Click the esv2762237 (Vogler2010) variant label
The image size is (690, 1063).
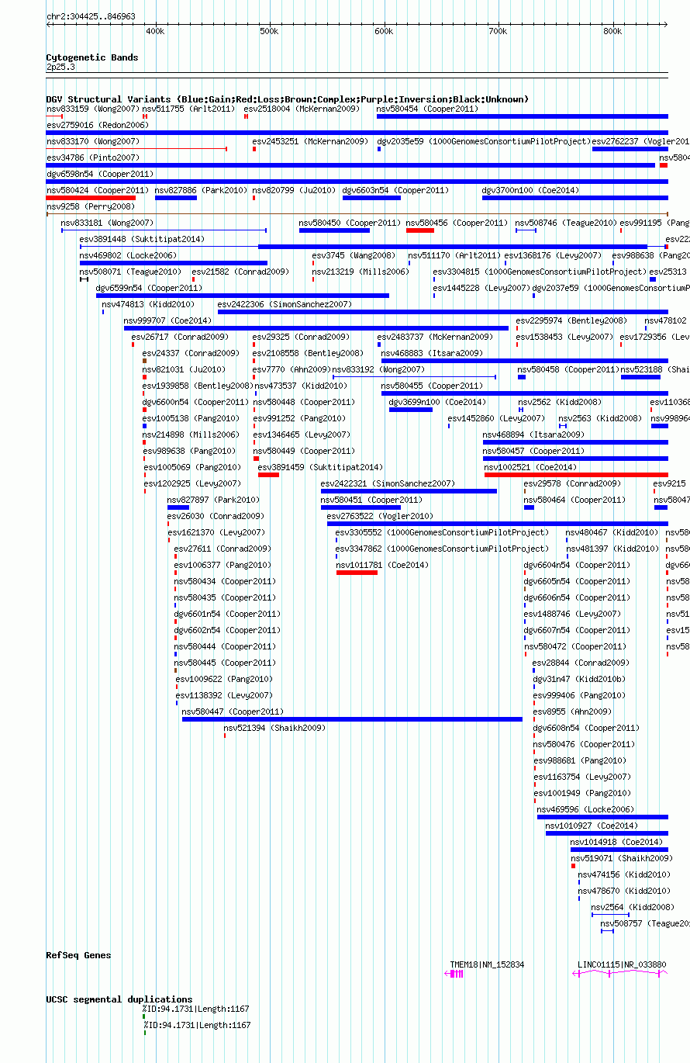640,141
